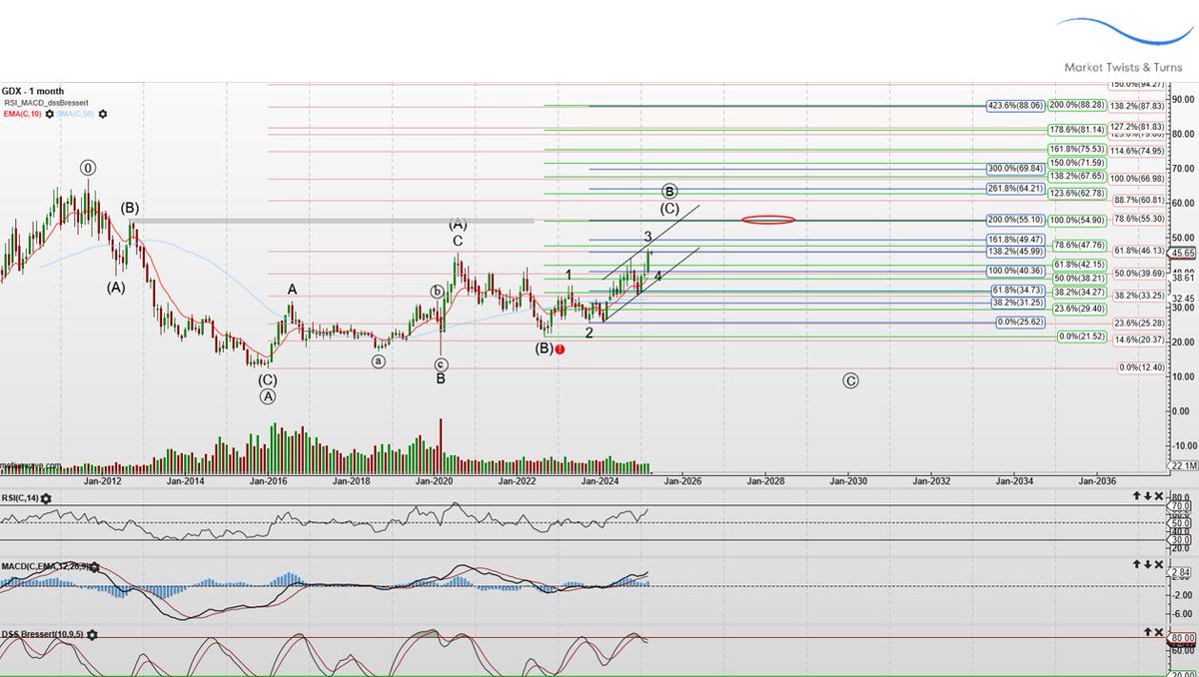Move RSI panel up with arrow
1199x677 pixels.
coord(1136,496)
